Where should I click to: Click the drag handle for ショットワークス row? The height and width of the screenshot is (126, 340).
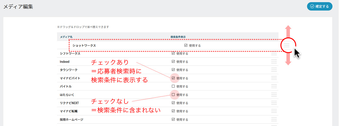tap(286, 45)
